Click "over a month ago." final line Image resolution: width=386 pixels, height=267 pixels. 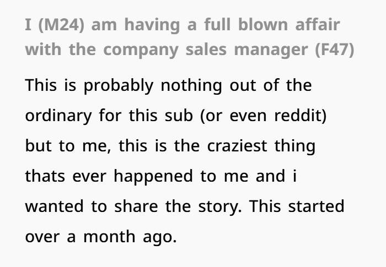click(101, 237)
